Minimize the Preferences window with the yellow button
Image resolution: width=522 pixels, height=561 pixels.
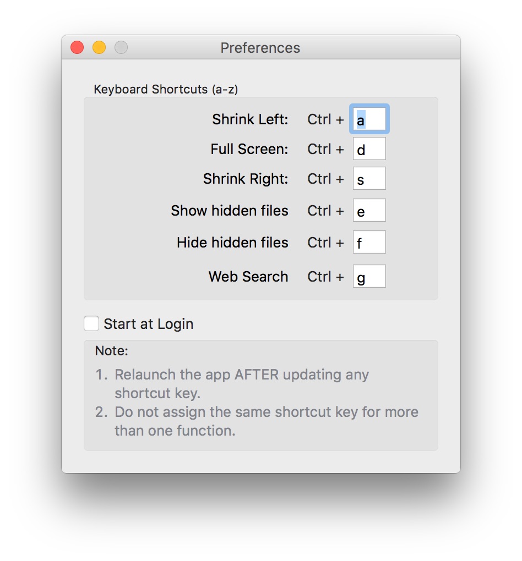pyautogui.click(x=99, y=48)
